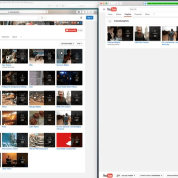Open Philippines Extrajudicial Killings playlist link

(14, 87)
